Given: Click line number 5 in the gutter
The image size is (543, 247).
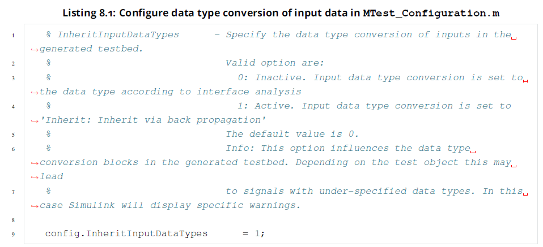Looking at the screenshot, I should point(12,135).
